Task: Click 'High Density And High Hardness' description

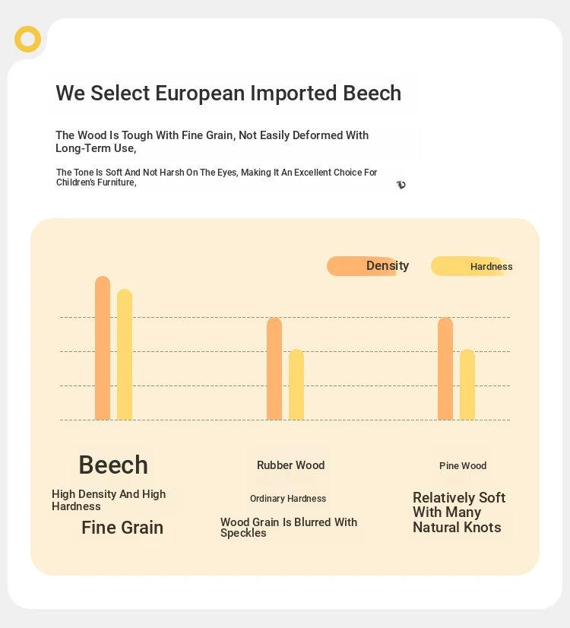Action: pos(109,500)
